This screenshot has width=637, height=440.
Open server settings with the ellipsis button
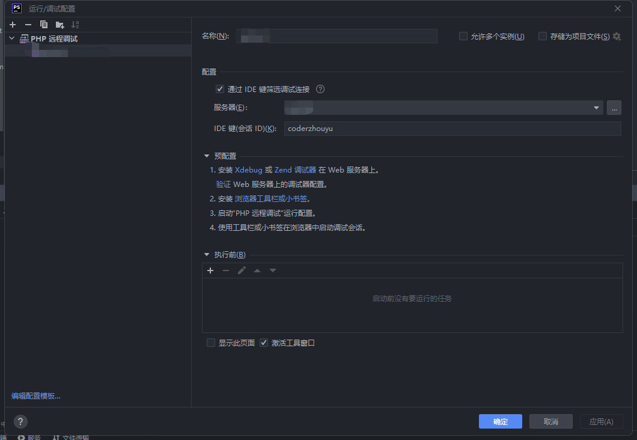click(x=614, y=108)
